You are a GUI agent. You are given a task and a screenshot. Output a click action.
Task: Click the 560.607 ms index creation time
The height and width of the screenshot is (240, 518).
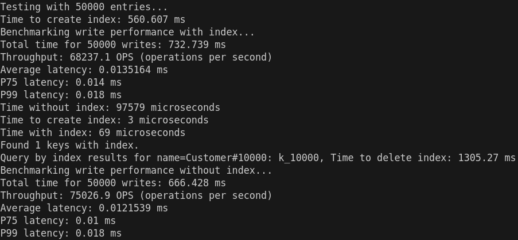tap(157, 19)
